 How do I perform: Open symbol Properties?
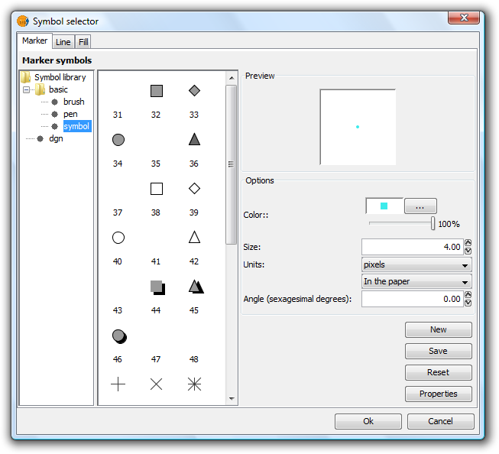coord(438,394)
